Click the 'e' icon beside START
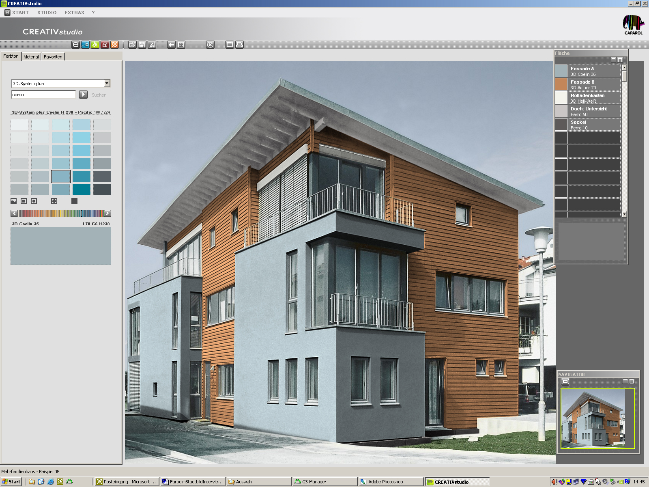Image resolution: width=649 pixels, height=487 pixels. pos(7,13)
